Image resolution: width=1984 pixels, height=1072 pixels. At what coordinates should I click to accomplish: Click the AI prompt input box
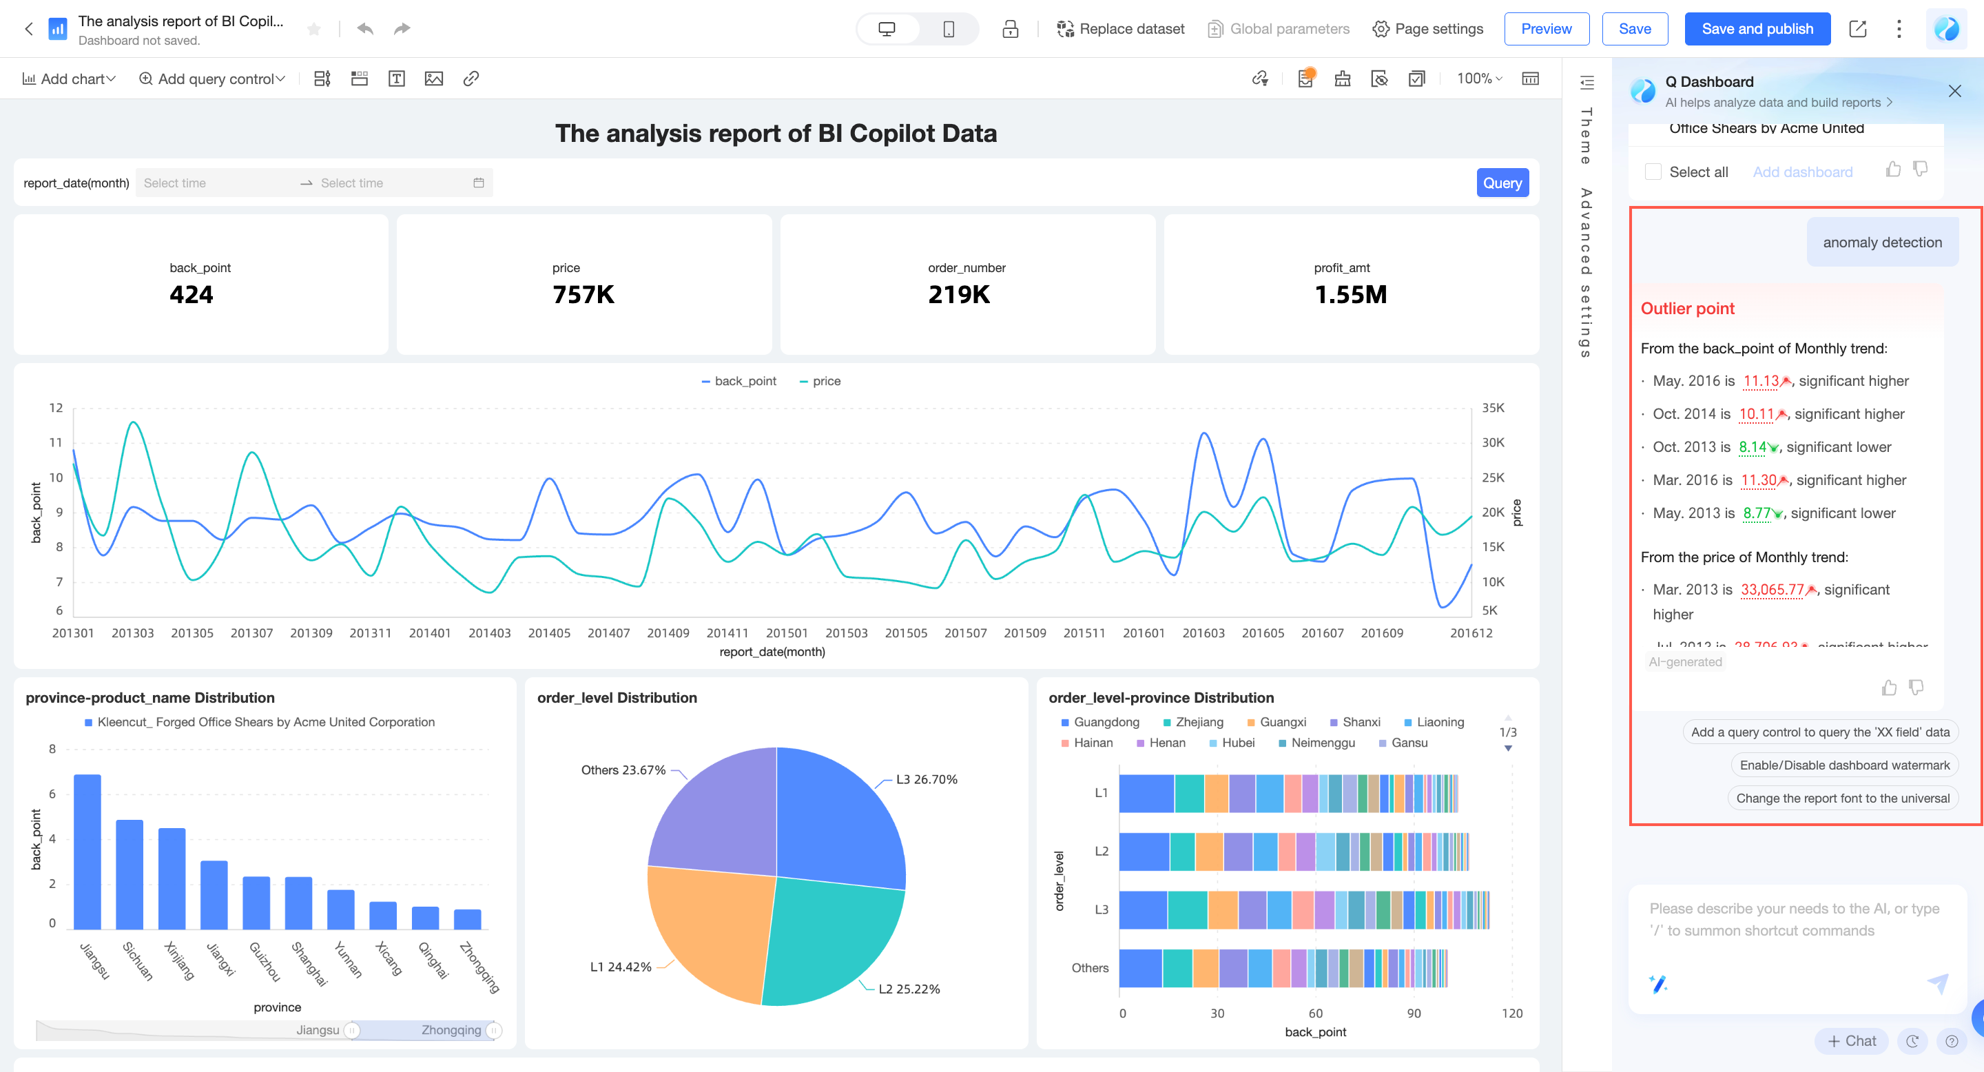[x=1795, y=920]
